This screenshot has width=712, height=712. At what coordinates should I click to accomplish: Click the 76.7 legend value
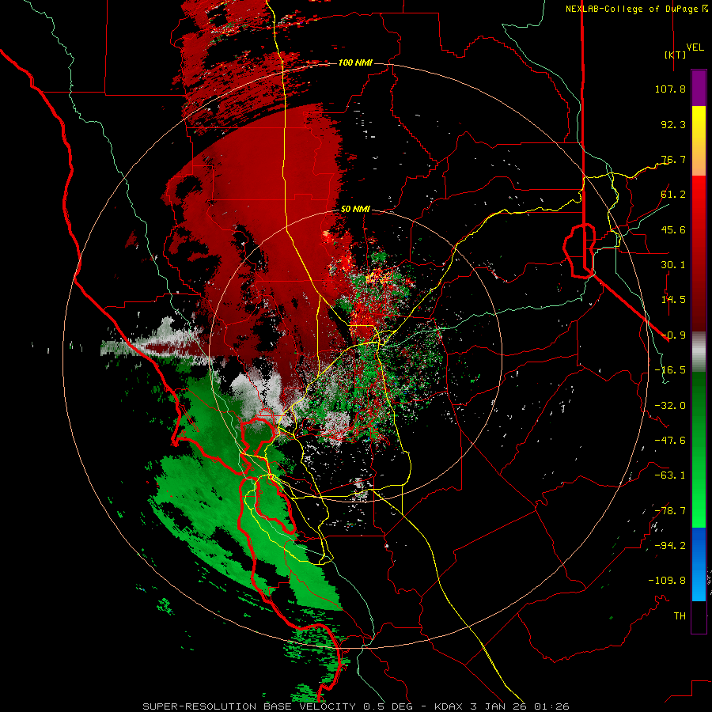pyautogui.click(x=673, y=159)
